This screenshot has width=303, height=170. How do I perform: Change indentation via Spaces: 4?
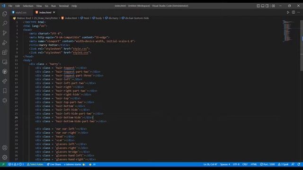pos(225,164)
